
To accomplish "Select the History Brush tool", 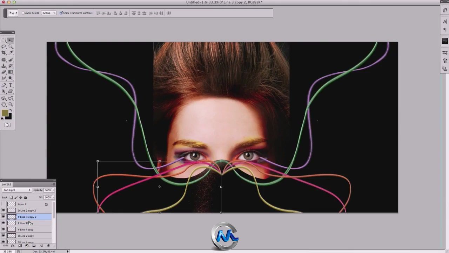I will click(11, 66).
